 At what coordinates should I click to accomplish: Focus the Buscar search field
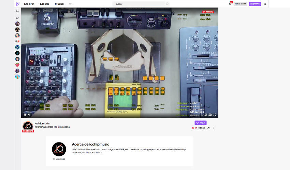(139, 4)
